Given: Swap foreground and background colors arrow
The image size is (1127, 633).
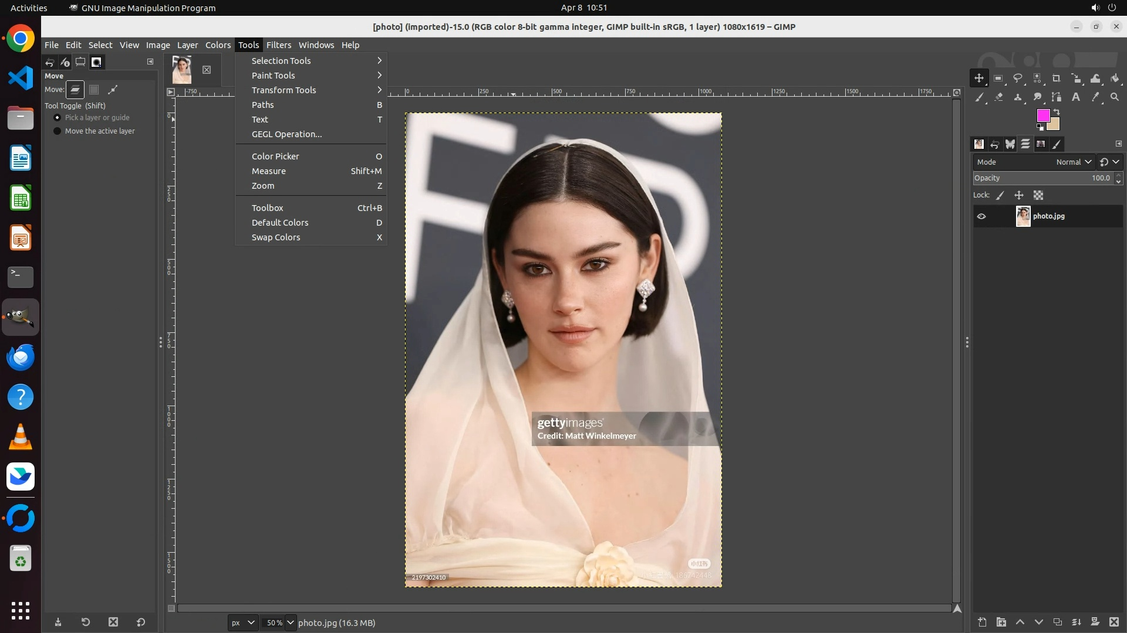Looking at the screenshot, I should (x=1057, y=111).
